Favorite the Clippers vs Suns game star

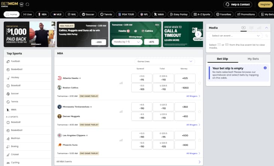pos(200,140)
